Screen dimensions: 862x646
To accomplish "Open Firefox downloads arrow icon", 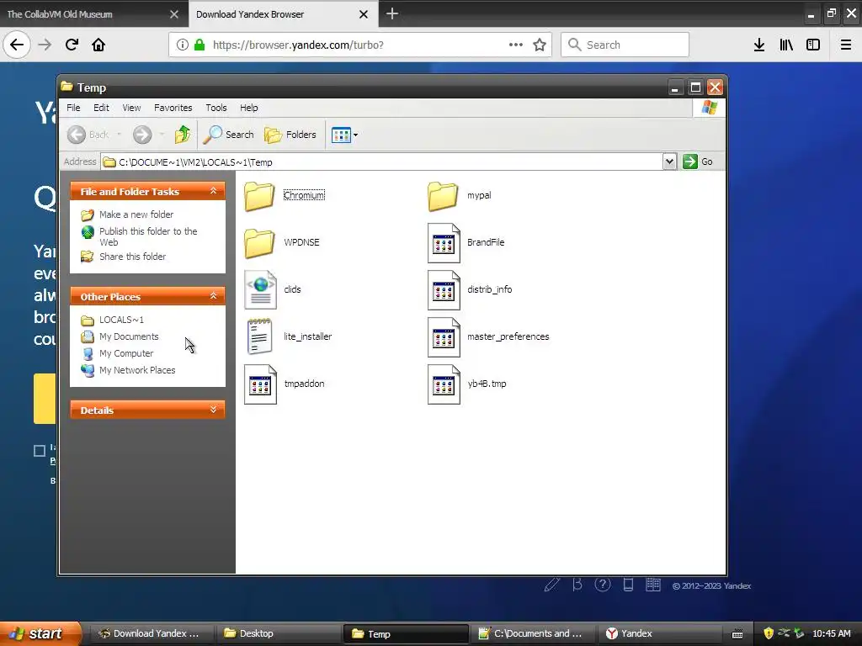I will [759, 45].
